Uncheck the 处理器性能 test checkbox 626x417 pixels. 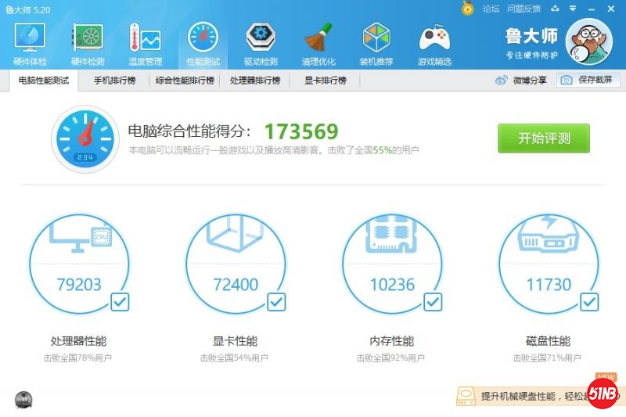[x=120, y=301]
